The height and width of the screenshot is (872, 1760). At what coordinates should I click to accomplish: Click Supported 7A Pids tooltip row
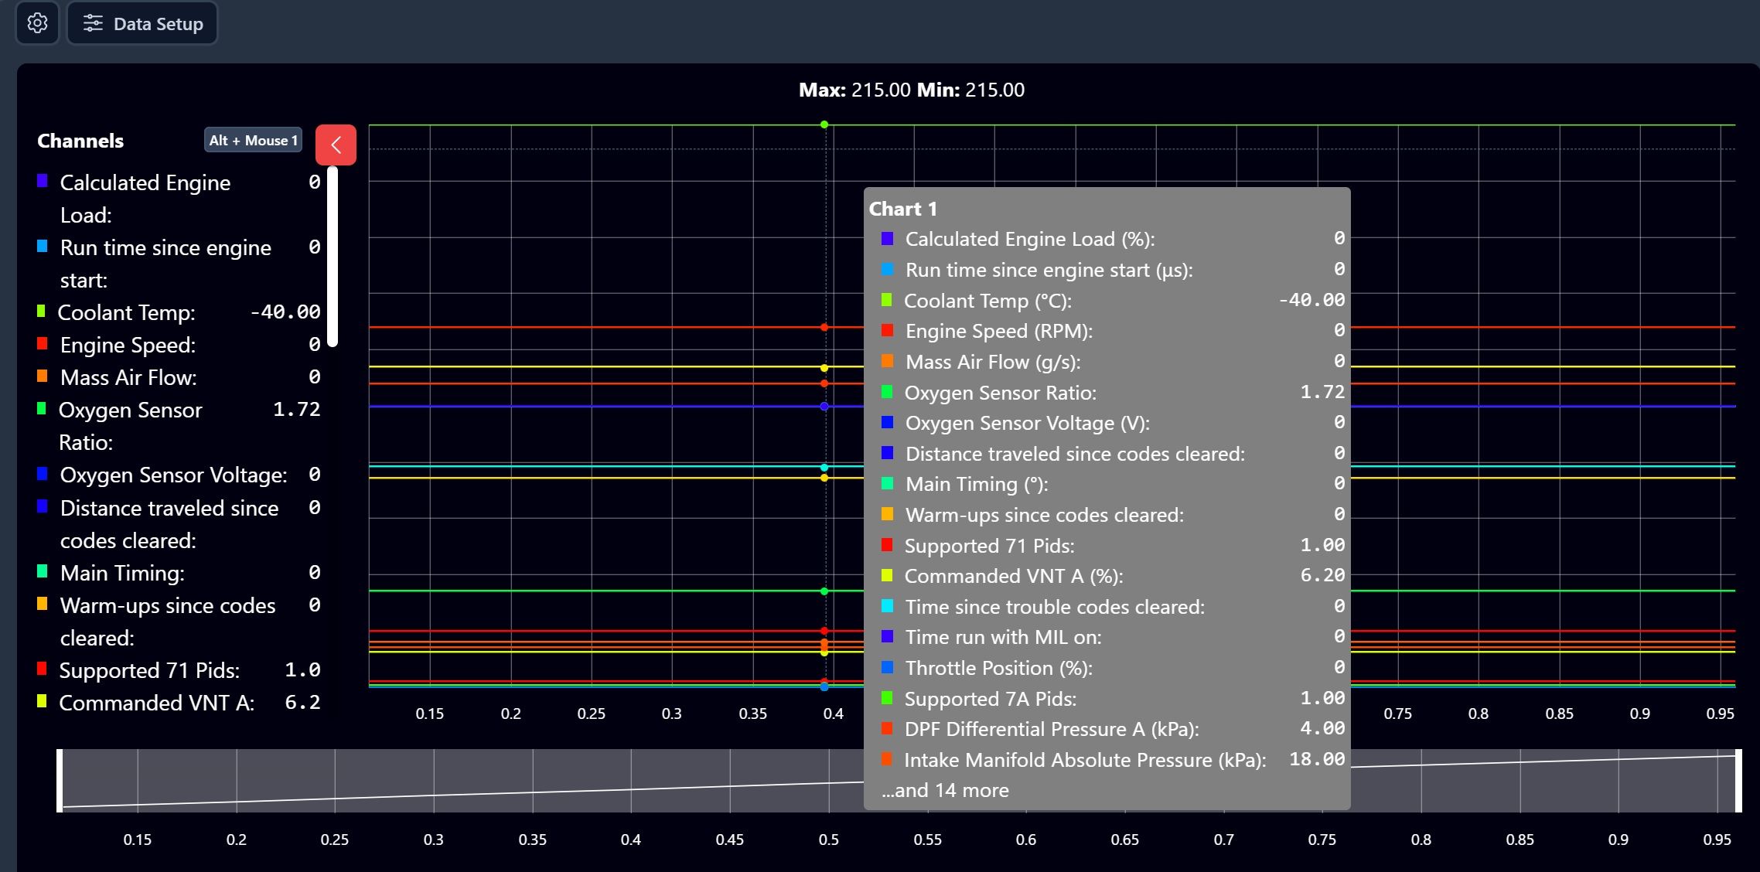1113,699
